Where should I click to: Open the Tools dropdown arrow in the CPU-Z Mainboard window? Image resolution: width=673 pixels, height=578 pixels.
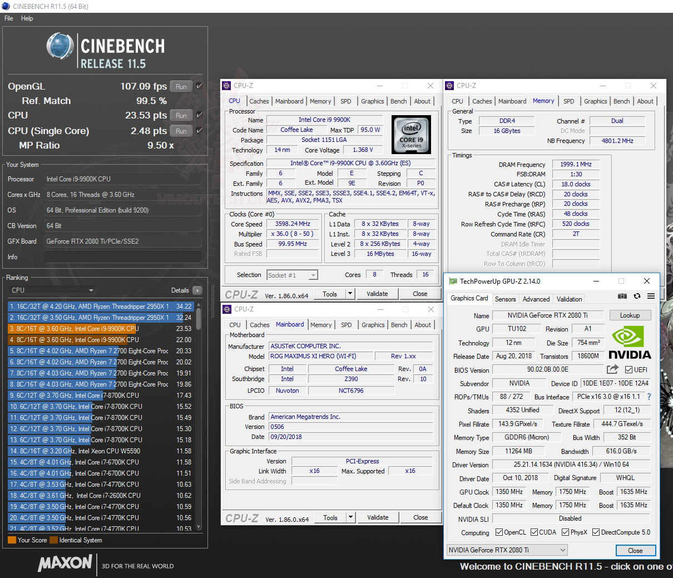pos(350,517)
